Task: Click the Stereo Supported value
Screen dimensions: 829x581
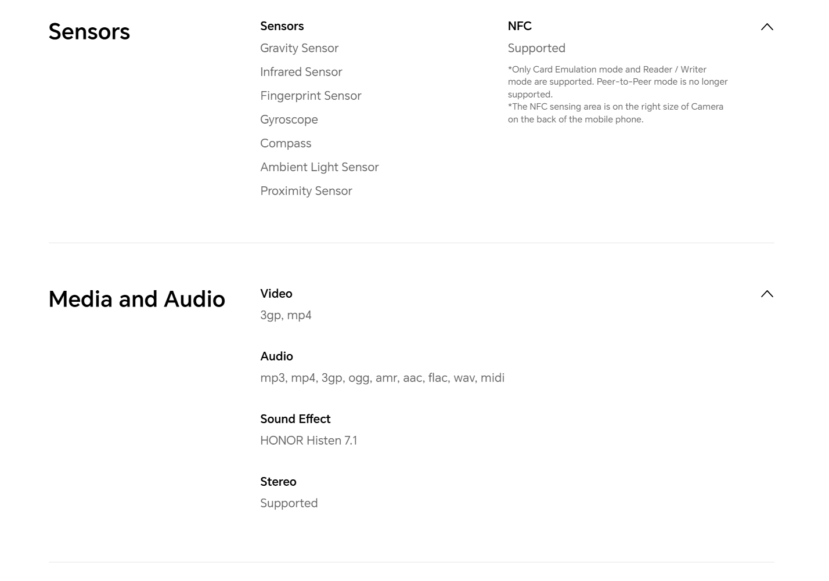Action: pyautogui.click(x=289, y=503)
